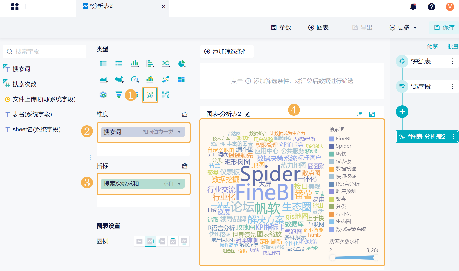Click the 导出 export button

362,27
